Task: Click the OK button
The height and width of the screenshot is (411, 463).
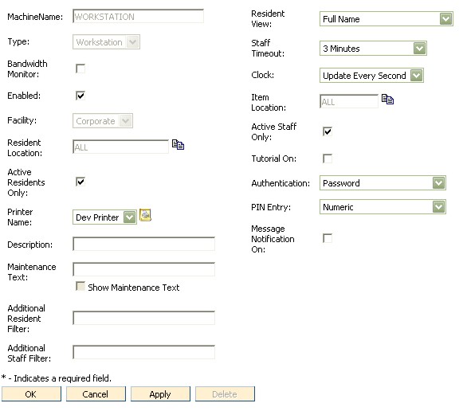Action: 31,394
